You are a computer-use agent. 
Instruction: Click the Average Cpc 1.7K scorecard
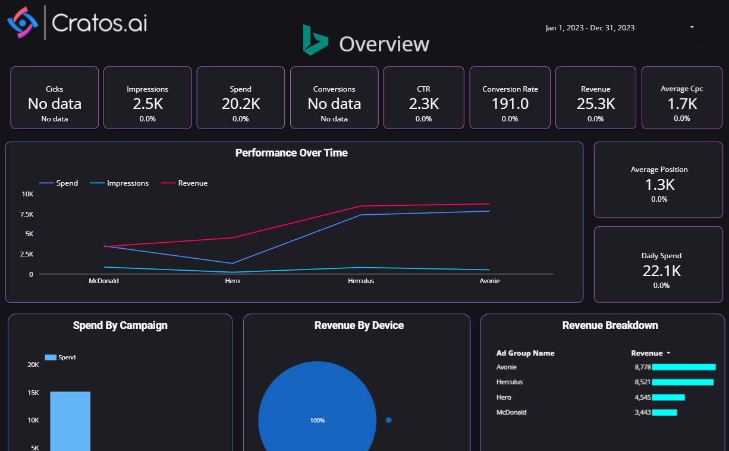click(x=682, y=98)
